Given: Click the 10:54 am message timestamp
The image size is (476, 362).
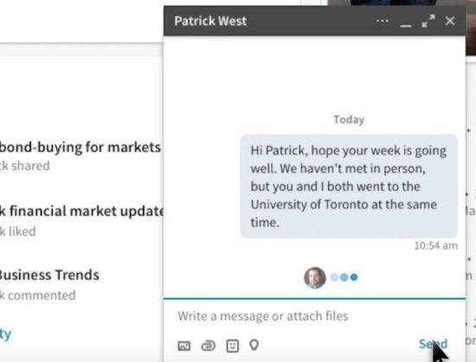Looking at the screenshot, I should point(436,245).
